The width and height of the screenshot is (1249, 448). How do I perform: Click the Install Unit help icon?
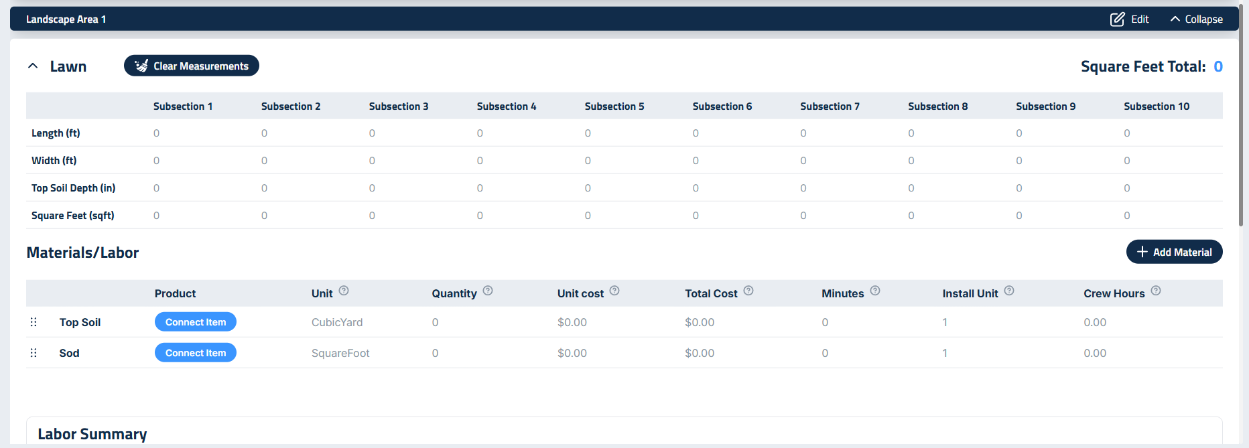coord(1009,291)
